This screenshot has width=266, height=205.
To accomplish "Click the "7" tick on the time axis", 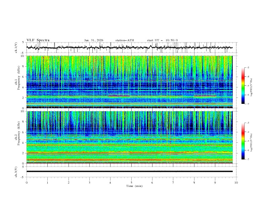I will pyautogui.click(x=173, y=183).
